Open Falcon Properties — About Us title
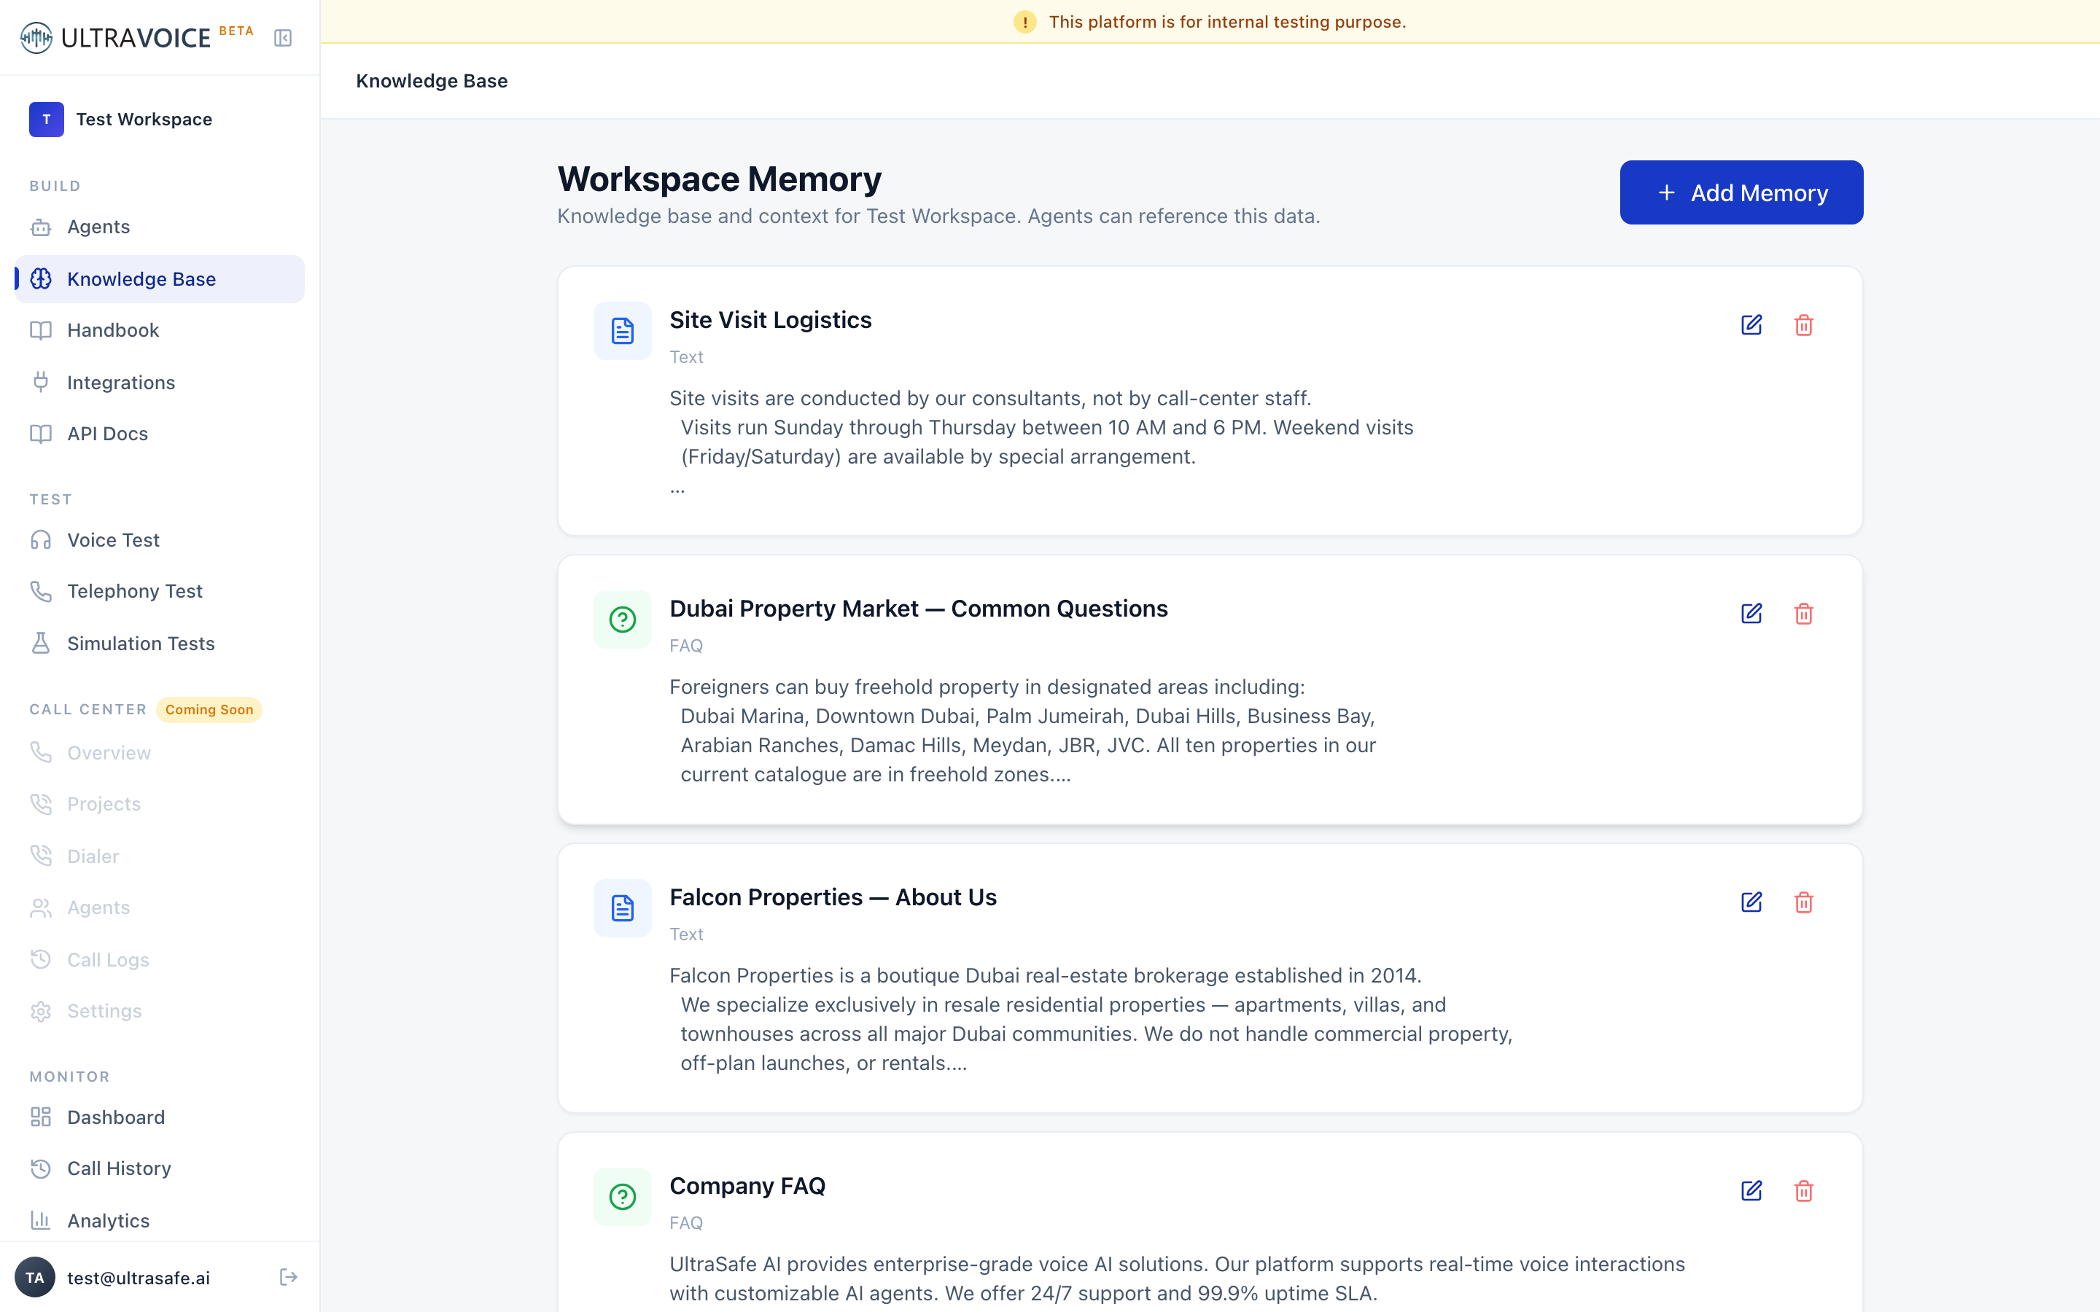The width and height of the screenshot is (2100, 1312). (833, 898)
